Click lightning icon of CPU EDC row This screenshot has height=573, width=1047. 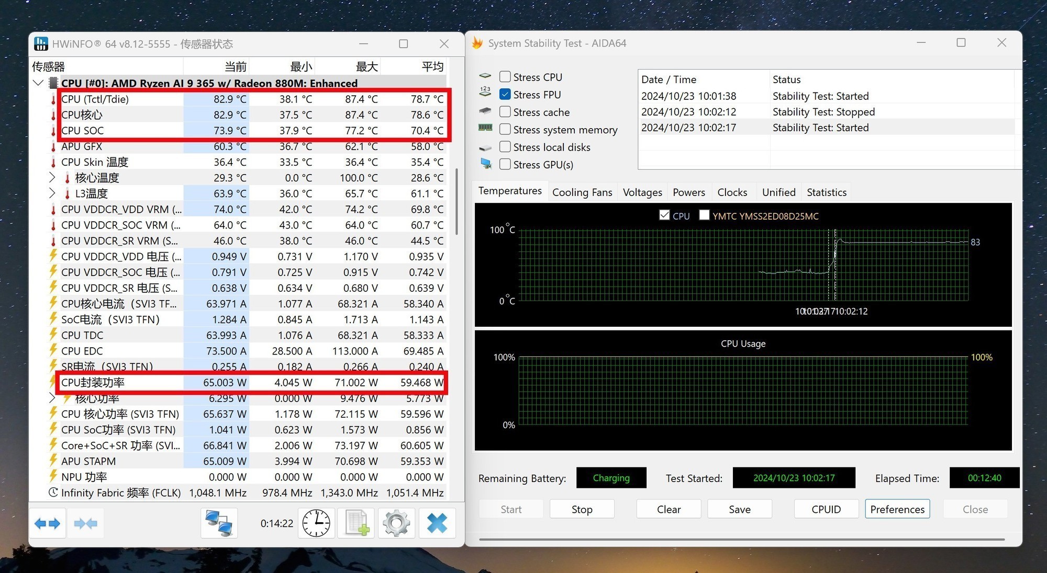point(53,350)
